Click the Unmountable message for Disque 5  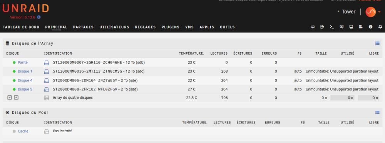342,89
